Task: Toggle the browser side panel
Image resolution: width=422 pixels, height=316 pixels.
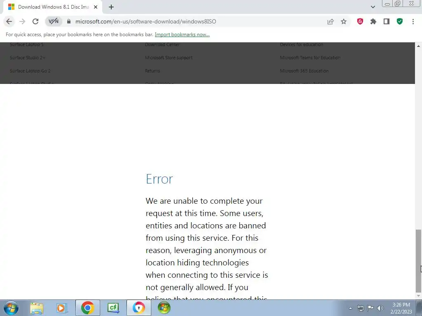Action: coord(387,21)
